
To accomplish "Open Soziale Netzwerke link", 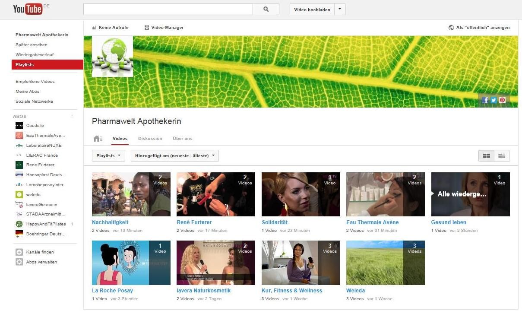I will (34, 101).
